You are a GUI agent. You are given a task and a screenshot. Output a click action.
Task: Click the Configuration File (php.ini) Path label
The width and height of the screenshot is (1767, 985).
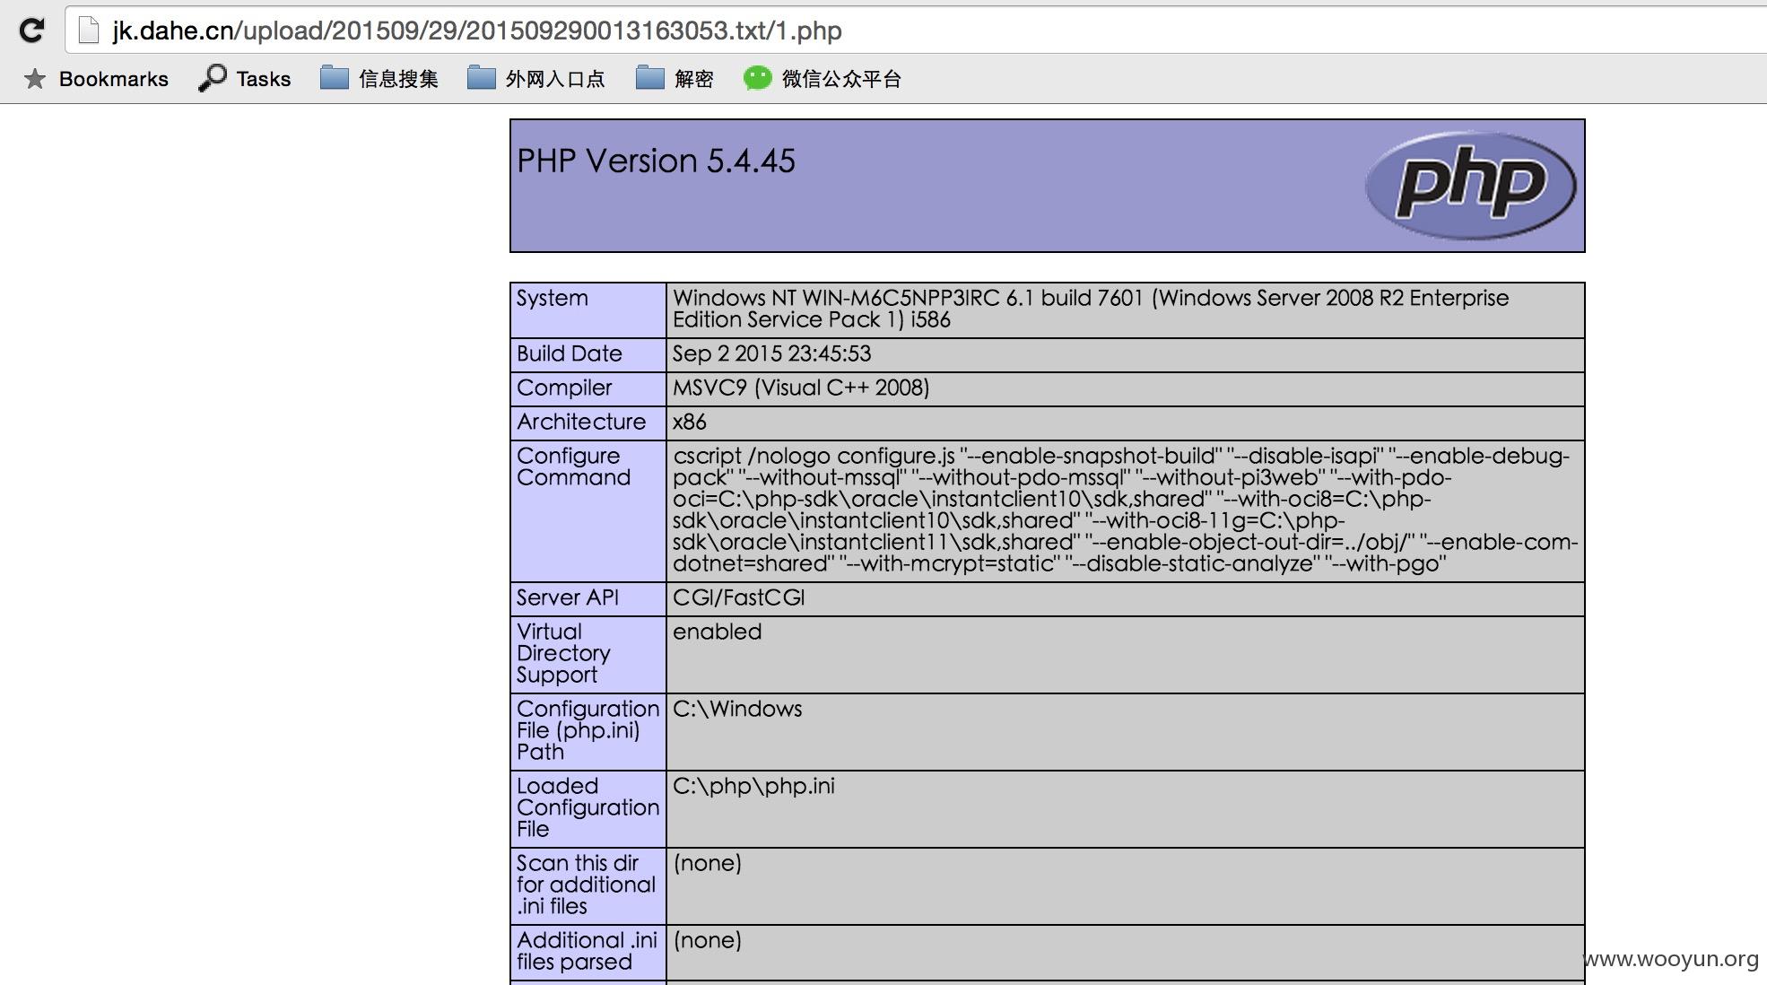coord(588,731)
